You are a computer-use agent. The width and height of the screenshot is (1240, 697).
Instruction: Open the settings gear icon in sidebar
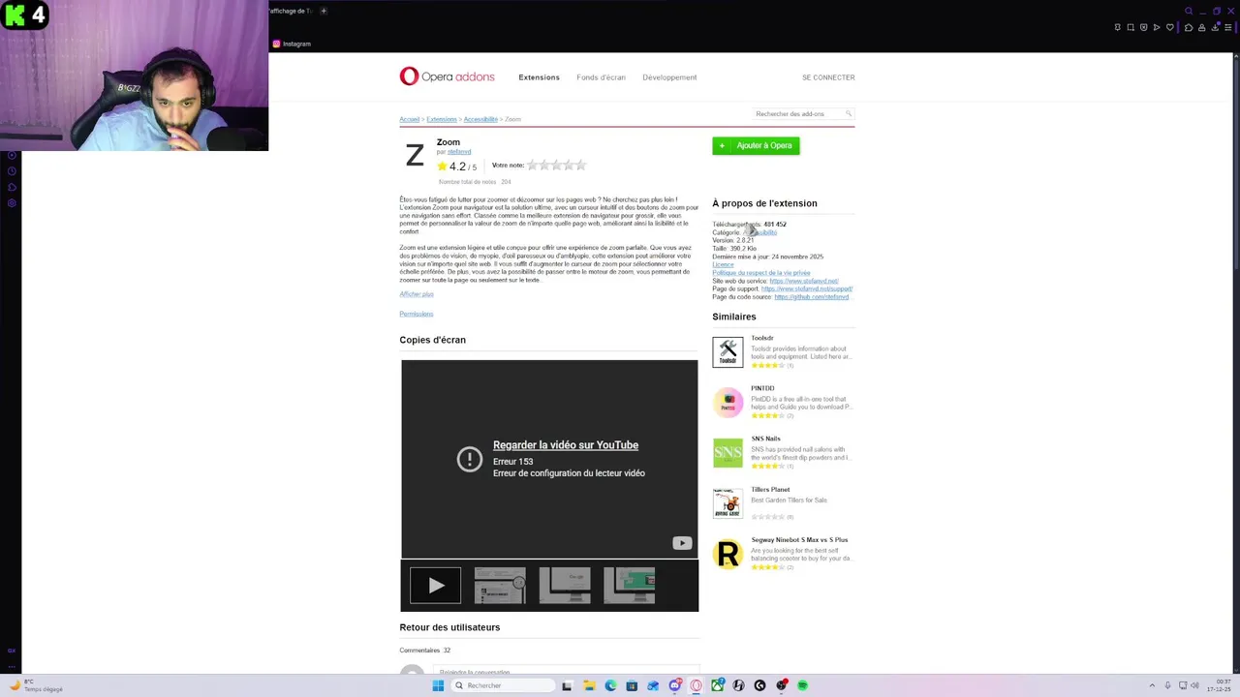click(12, 203)
